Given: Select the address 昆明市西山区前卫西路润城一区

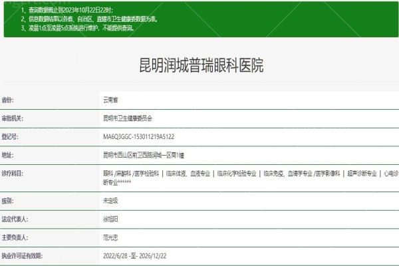Looking at the screenshot, I should (144, 155).
